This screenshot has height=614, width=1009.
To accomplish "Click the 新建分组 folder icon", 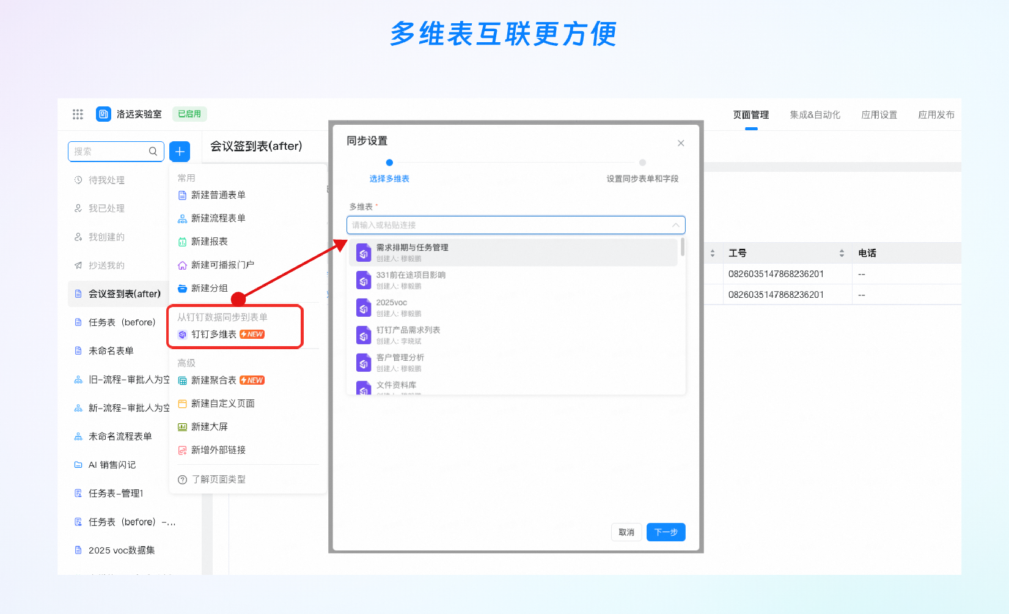I will pyautogui.click(x=182, y=288).
